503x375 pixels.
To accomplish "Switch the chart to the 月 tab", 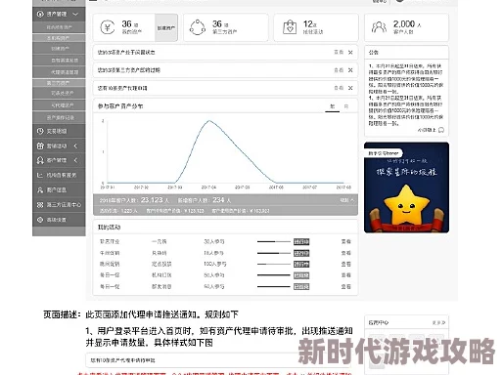I will click(333, 106).
